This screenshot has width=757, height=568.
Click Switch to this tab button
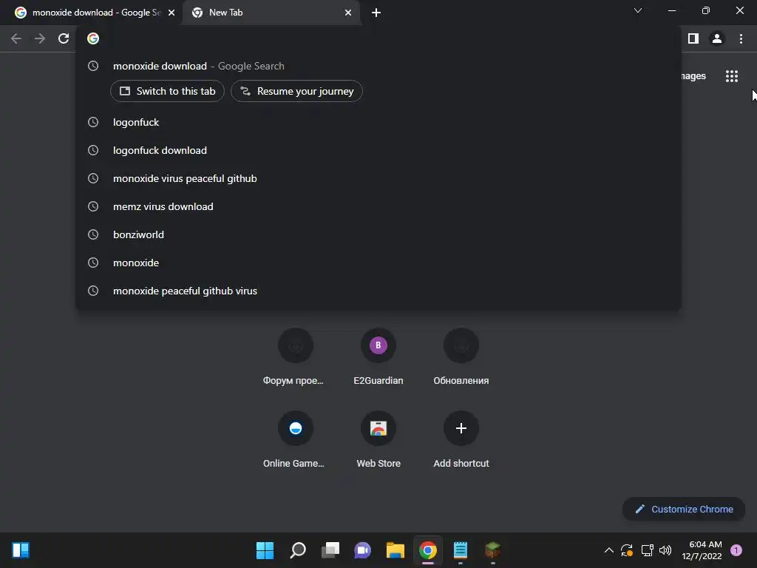[x=167, y=91]
